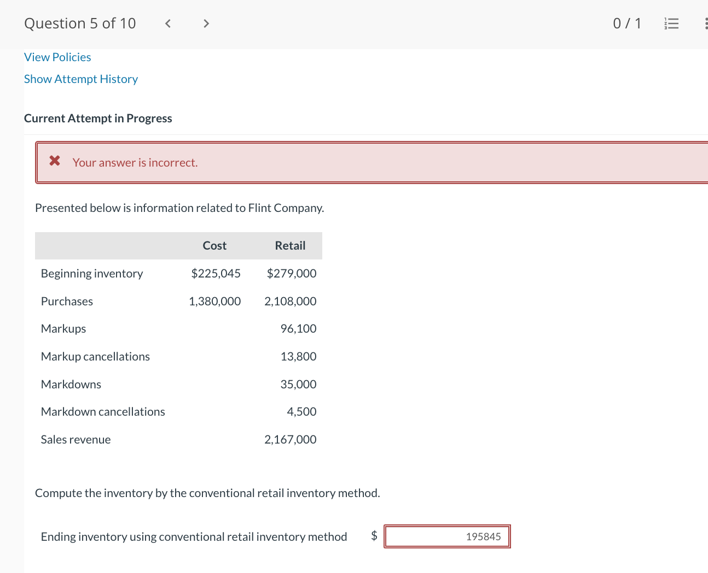Click the Beginning inventory cost $225,045
The image size is (708, 573).
click(216, 274)
